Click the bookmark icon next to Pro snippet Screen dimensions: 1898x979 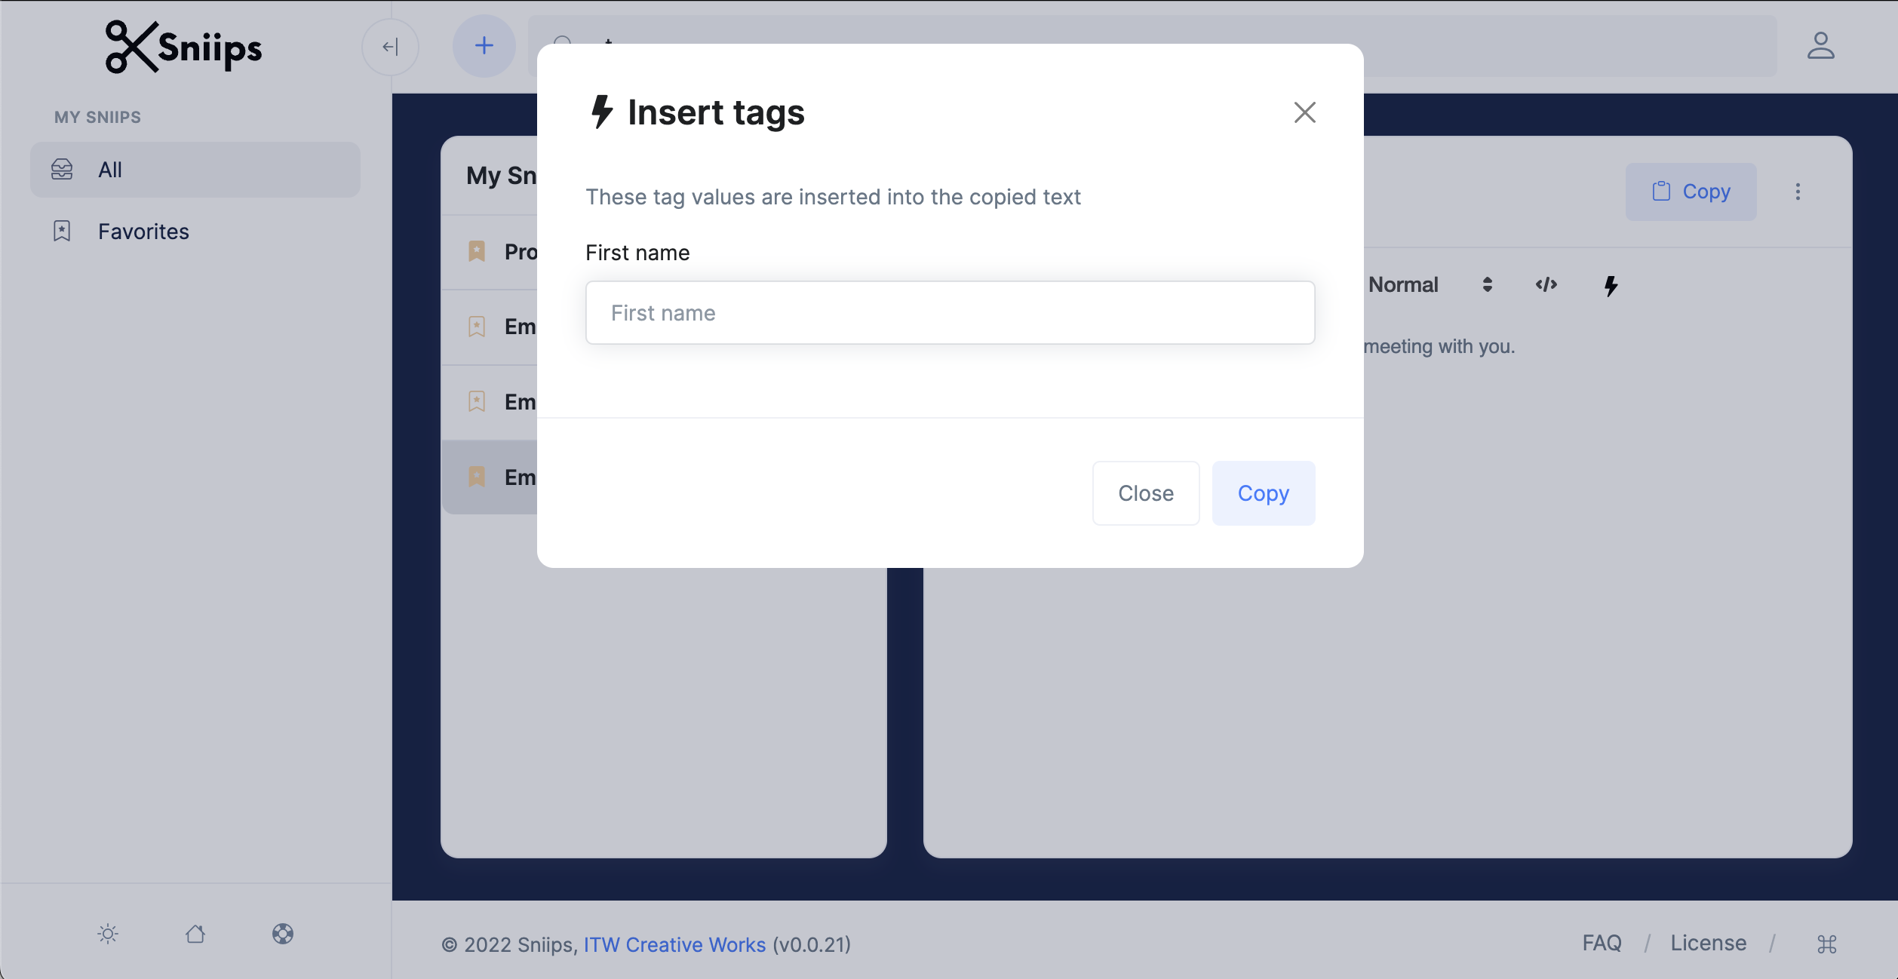[x=477, y=251]
